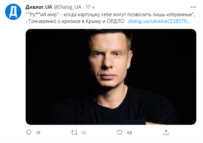Open the attached photo of the man
The height and width of the screenshot is (143, 203).
(x=111, y=77)
